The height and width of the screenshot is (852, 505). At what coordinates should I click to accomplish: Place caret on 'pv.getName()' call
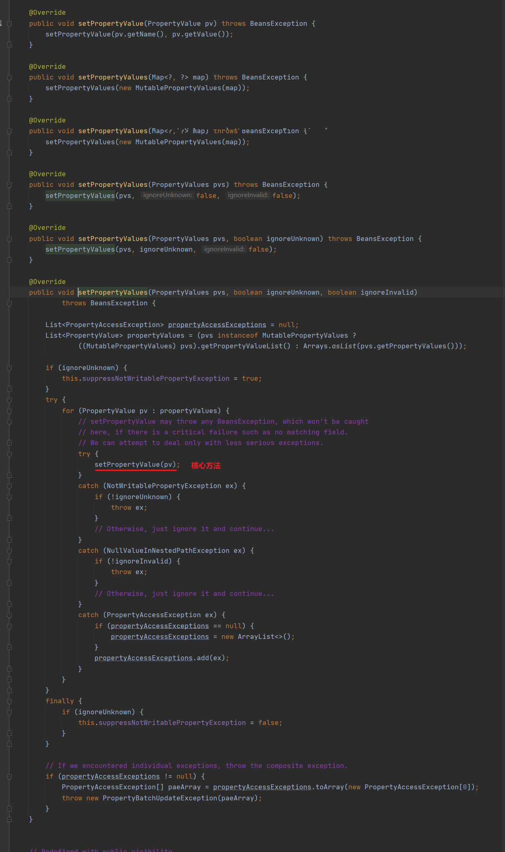click(139, 34)
